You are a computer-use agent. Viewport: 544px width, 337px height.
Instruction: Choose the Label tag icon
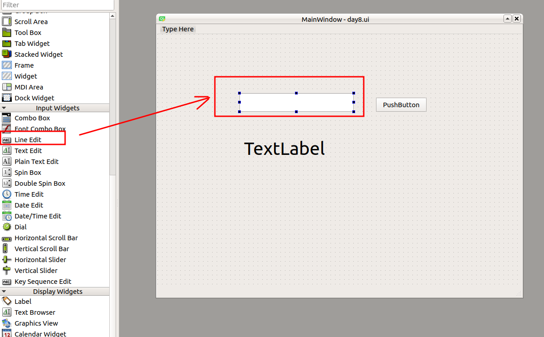point(7,302)
